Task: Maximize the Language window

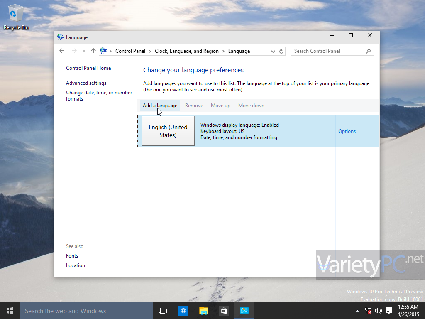Action: pyautogui.click(x=350, y=36)
